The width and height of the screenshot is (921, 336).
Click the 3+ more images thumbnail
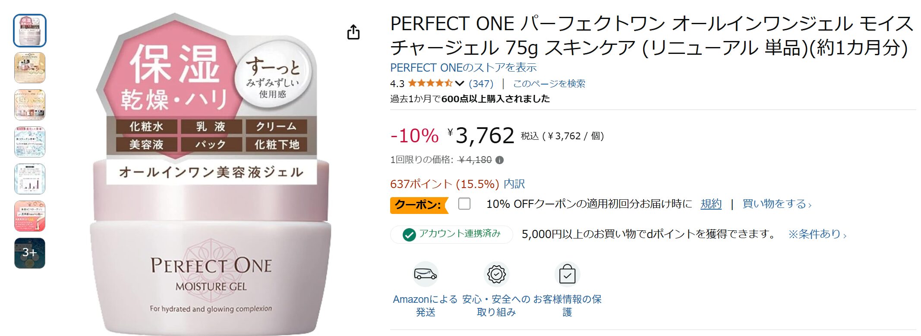[30, 254]
